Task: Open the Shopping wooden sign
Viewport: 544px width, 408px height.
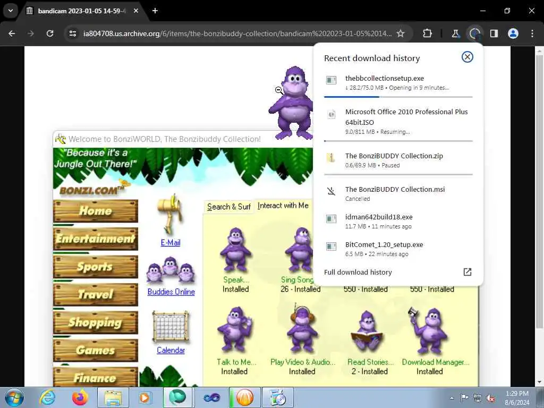Action: (96, 322)
